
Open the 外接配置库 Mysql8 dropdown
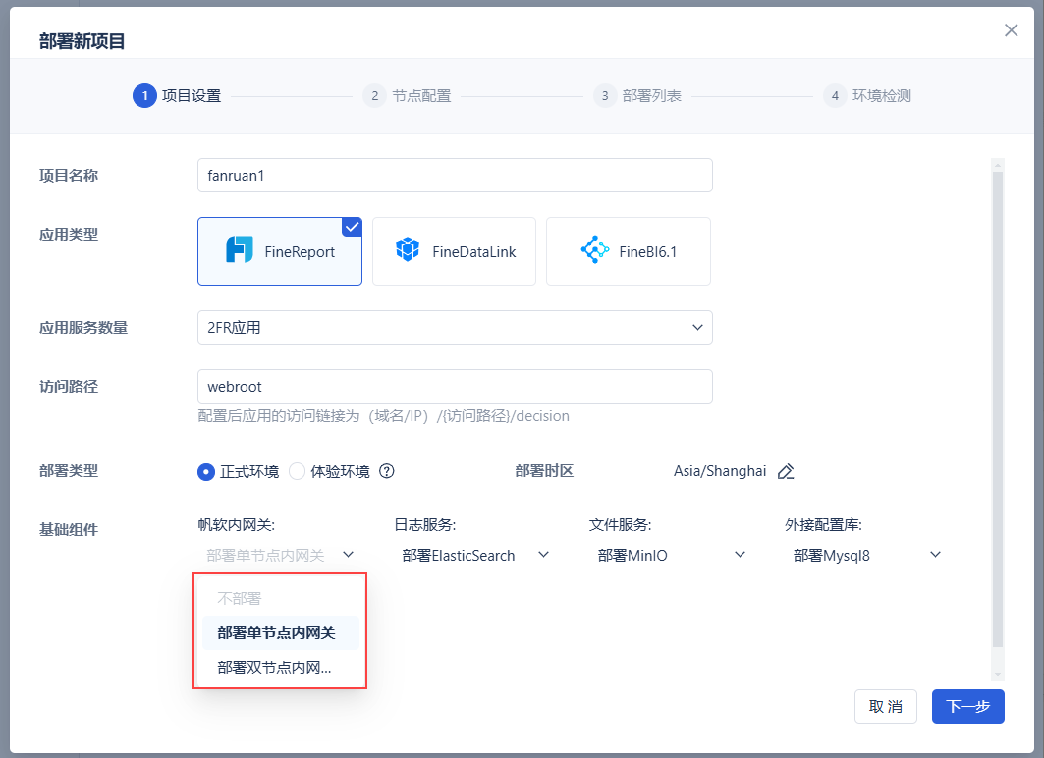(867, 555)
